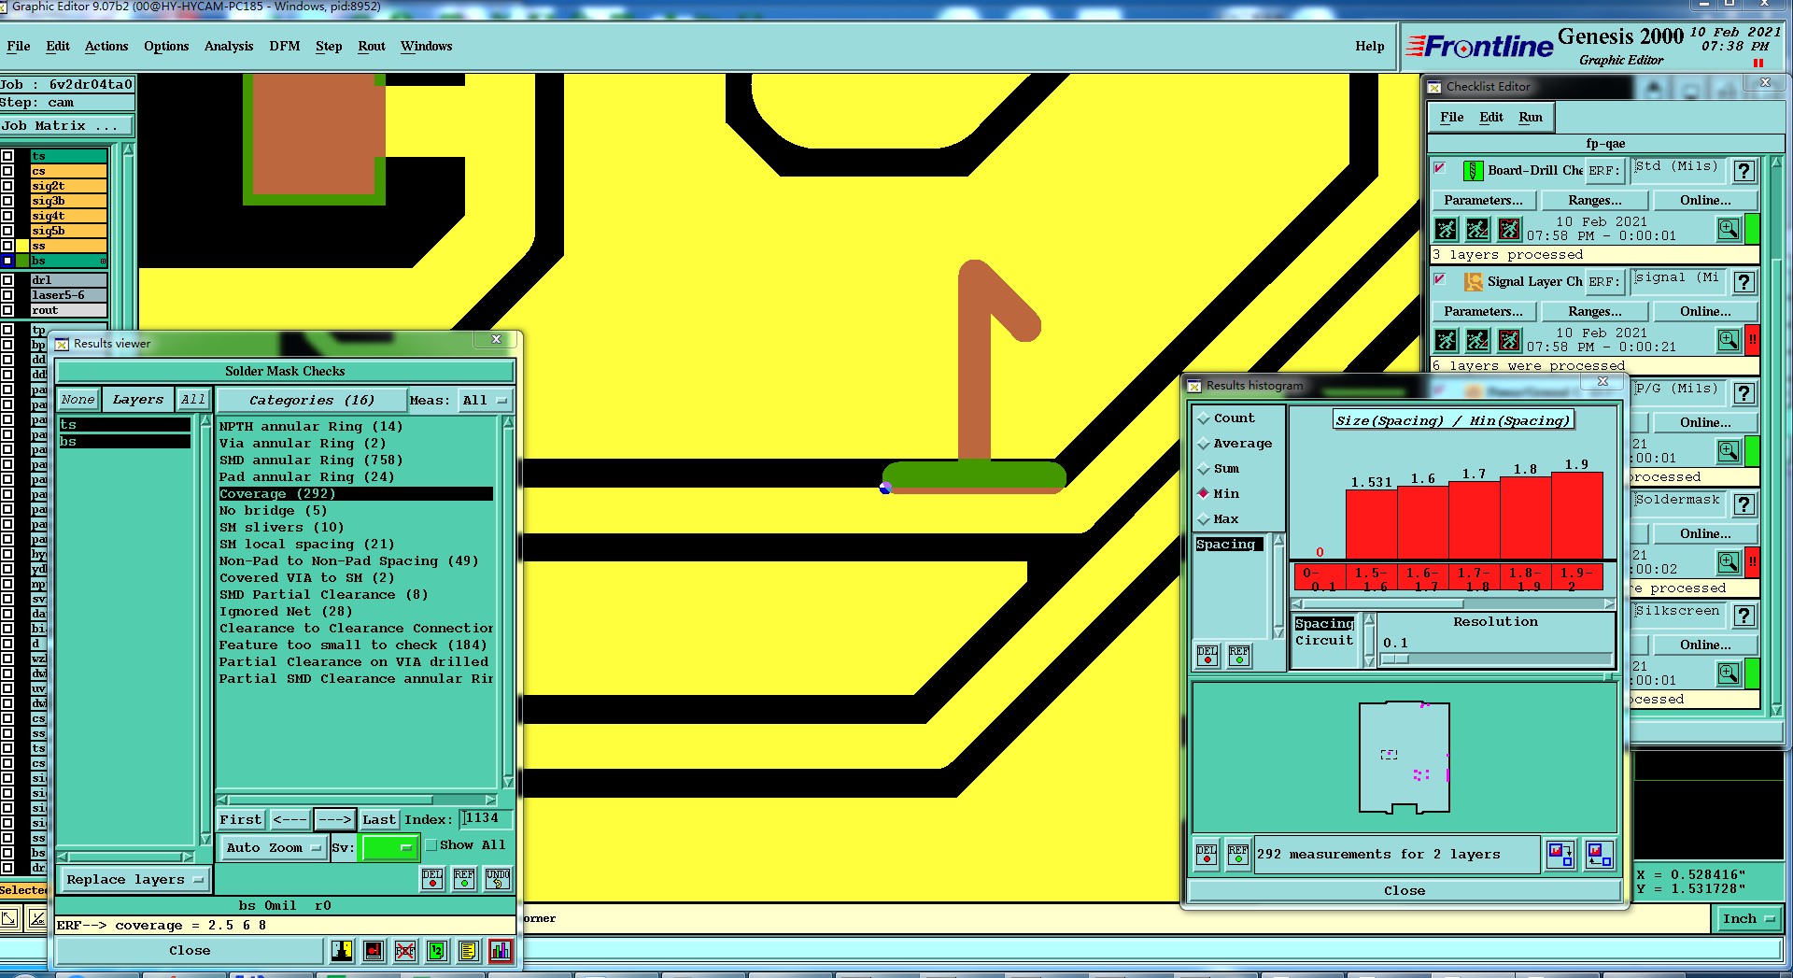This screenshot has width=1793, height=978.
Task: Click the histogram chart icon in Results viewer
Action: pos(501,951)
